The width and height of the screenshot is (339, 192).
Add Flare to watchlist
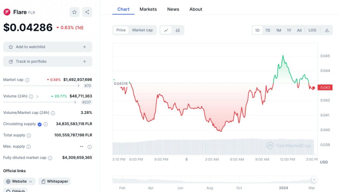(48, 47)
